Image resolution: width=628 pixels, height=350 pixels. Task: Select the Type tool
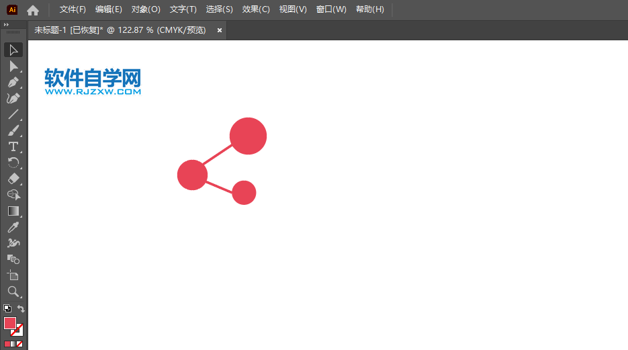click(13, 146)
